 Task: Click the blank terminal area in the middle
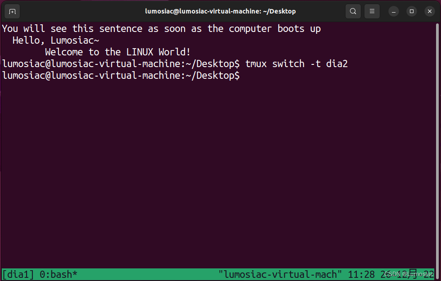coord(220,171)
